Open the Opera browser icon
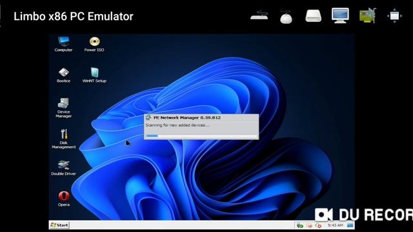Viewport: 413px width, 232px height. [x=64, y=199]
